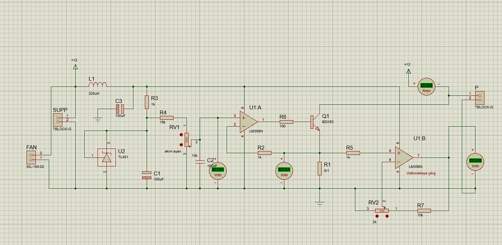Viewport: 502px width, 245px height.
Task: Select the U2 TL431 regulator symbol
Action: click(x=106, y=157)
